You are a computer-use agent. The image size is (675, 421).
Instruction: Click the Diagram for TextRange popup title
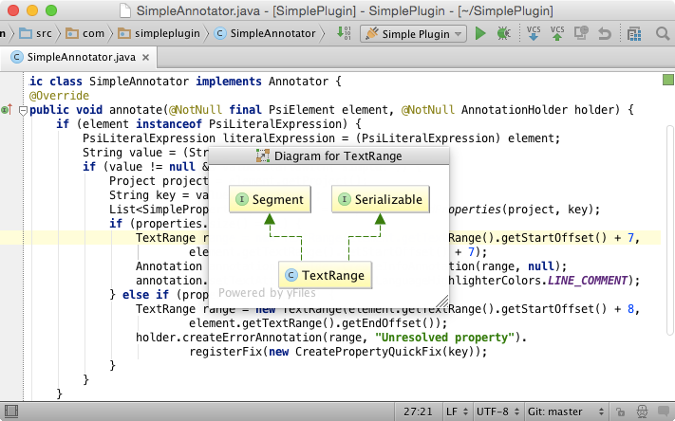point(328,156)
